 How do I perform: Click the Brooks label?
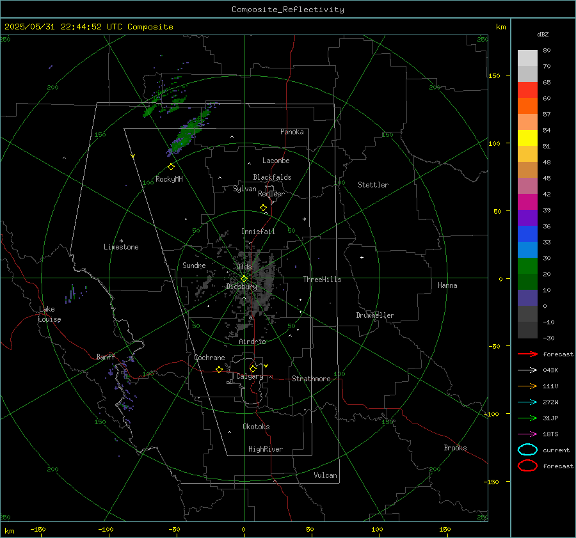455,448
